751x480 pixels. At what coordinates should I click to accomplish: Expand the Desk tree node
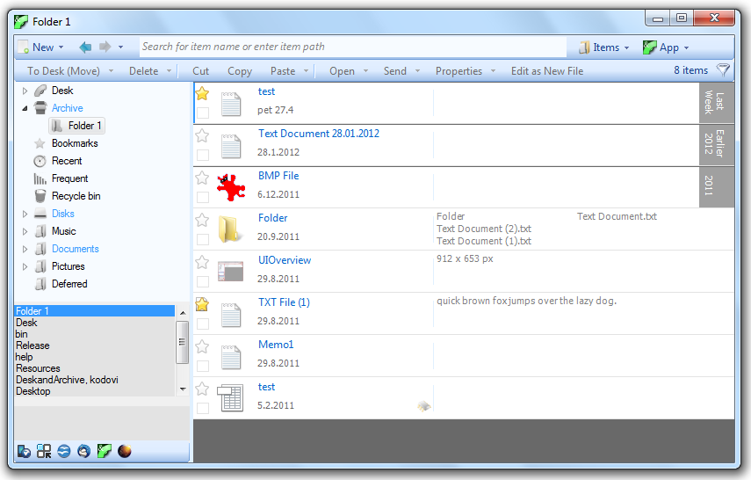(x=25, y=91)
